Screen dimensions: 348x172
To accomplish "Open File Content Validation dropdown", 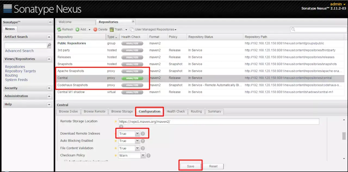I will [x=137, y=148].
